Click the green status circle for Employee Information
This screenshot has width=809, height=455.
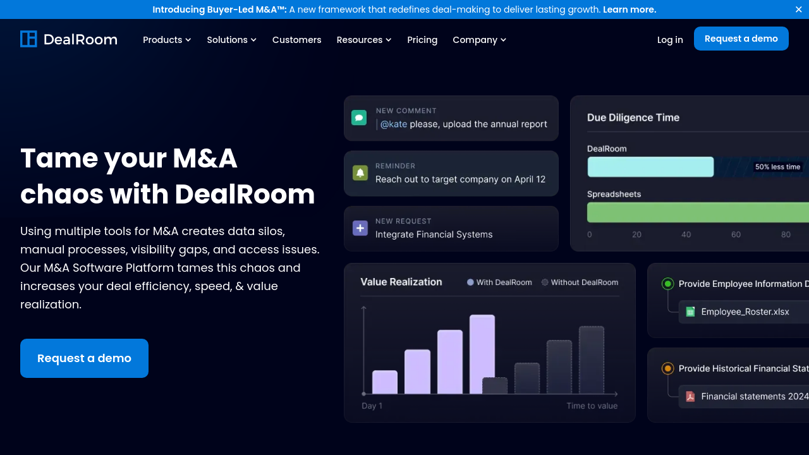[667, 284]
